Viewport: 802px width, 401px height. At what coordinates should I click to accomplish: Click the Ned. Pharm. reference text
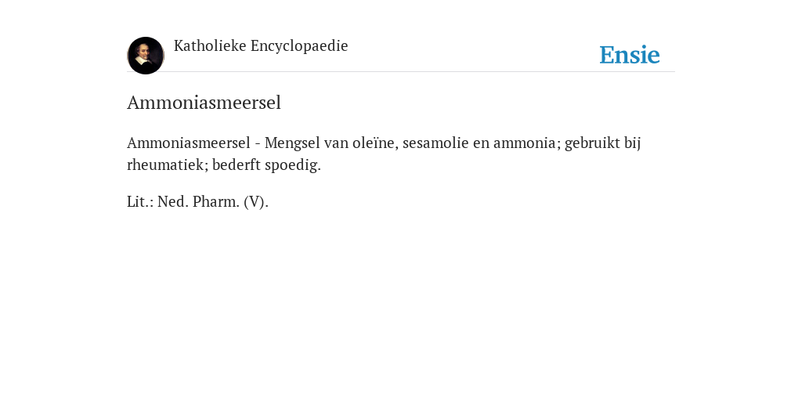point(198,202)
